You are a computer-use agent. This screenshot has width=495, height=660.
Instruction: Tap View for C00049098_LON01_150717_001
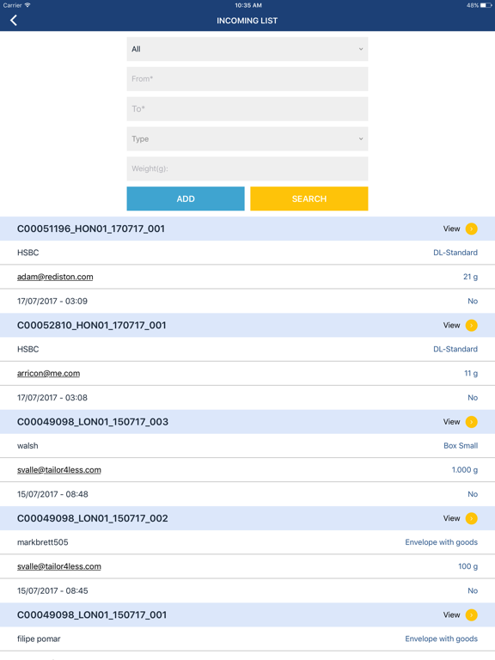pos(451,615)
